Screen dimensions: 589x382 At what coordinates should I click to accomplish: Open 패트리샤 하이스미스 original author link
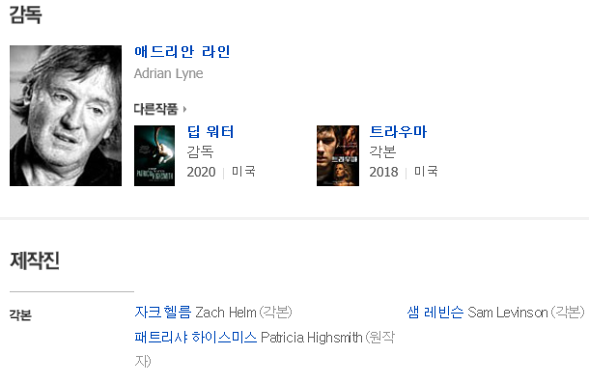pos(196,338)
